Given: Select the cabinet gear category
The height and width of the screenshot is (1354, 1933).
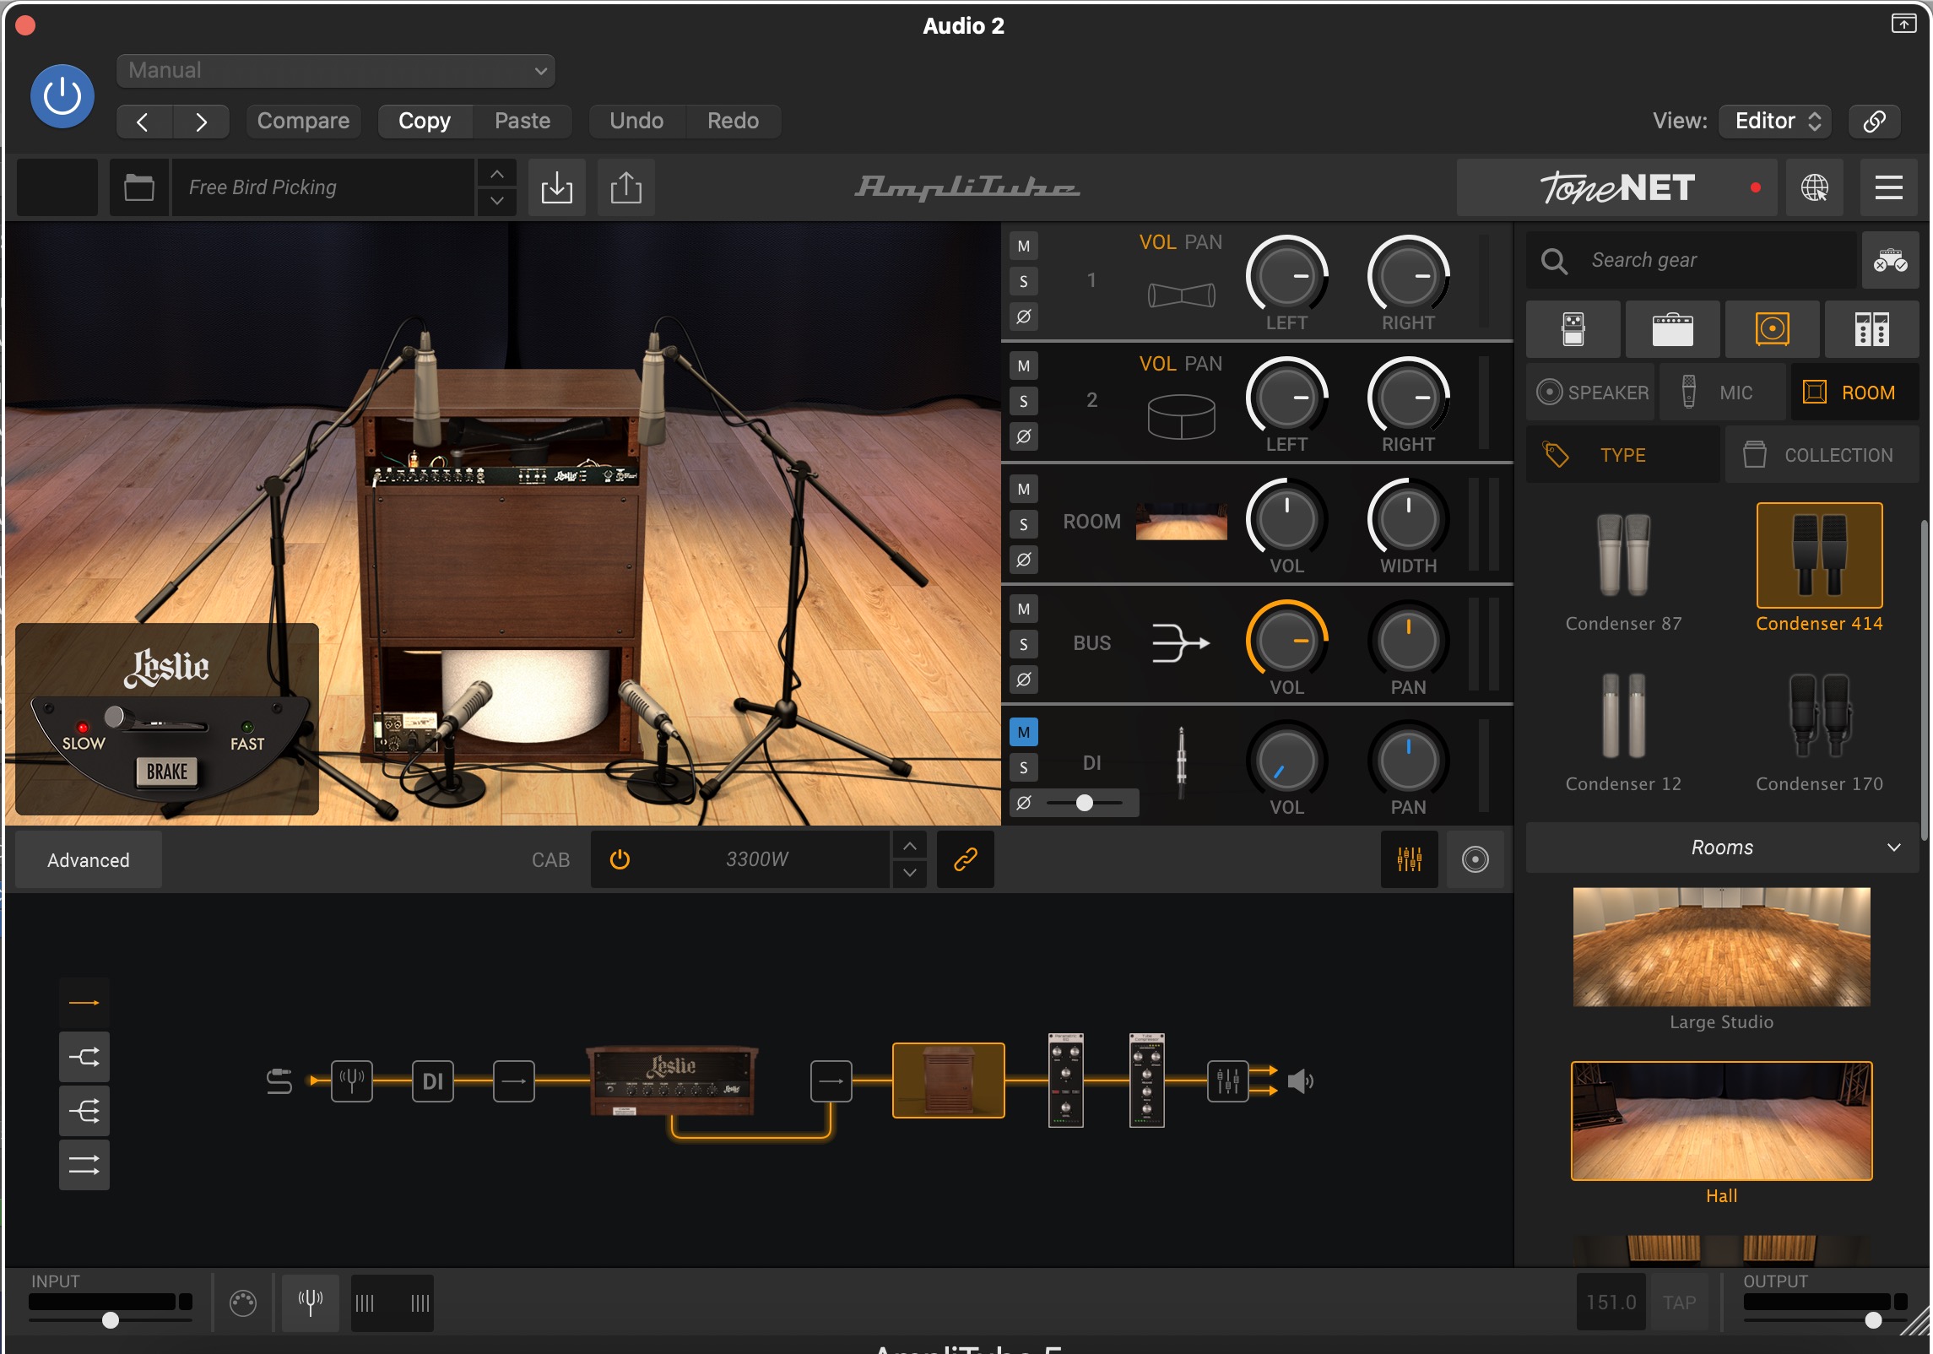Looking at the screenshot, I should 1772,329.
